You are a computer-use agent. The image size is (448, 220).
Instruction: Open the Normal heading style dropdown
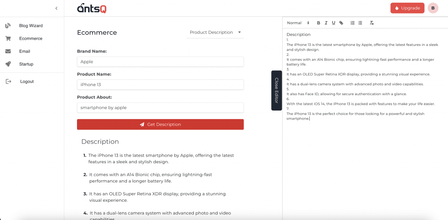[x=298, y=23]
